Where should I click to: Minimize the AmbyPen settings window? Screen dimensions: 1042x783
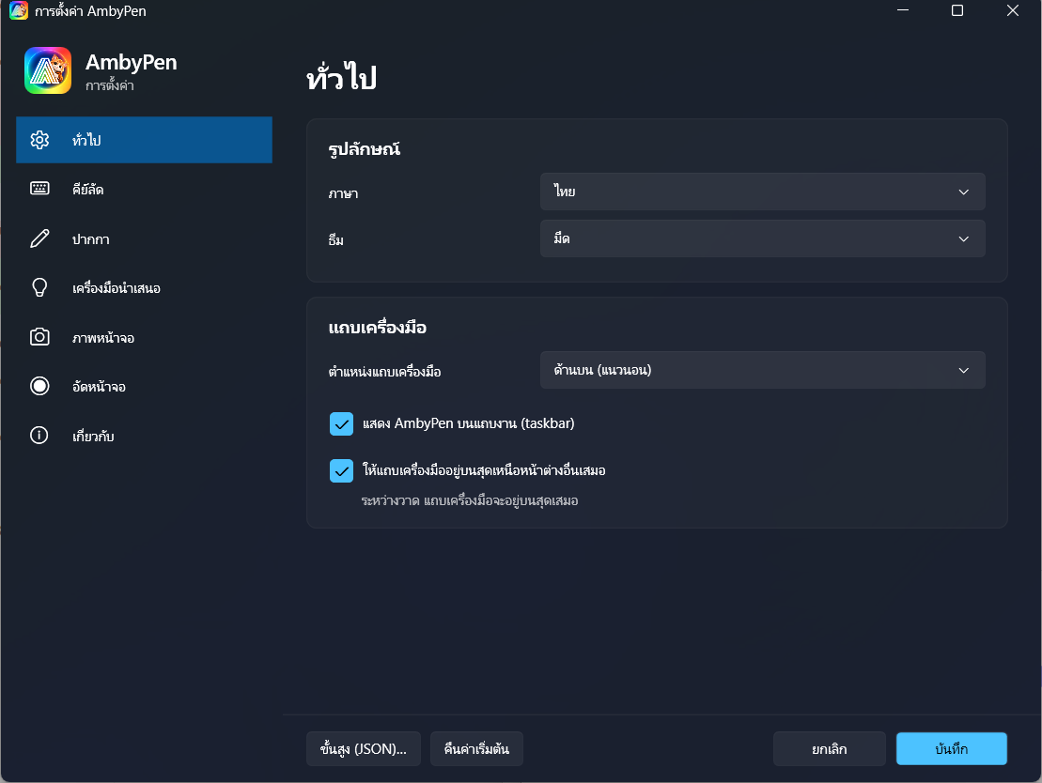click(x=902, y=10)
